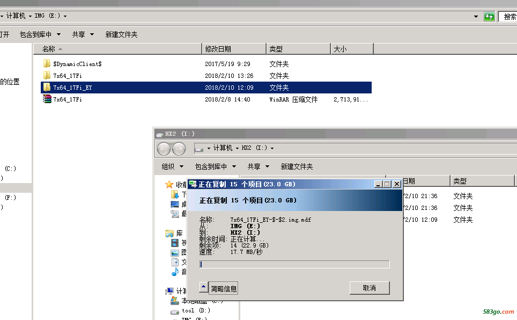Click 计算机 breadcrumb in IMG window
The width and height of the screenshot is (517, 320).
click(16, 16)
